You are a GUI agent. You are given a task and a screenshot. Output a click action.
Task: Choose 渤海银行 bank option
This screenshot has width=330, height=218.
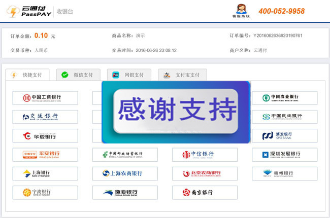coord(125,193)
